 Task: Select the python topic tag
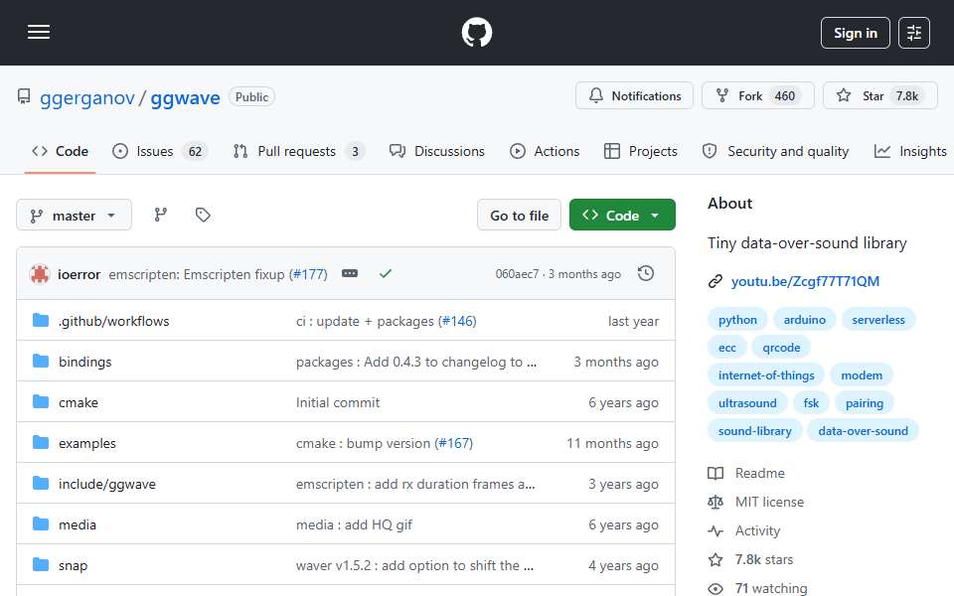coord(737,320)
